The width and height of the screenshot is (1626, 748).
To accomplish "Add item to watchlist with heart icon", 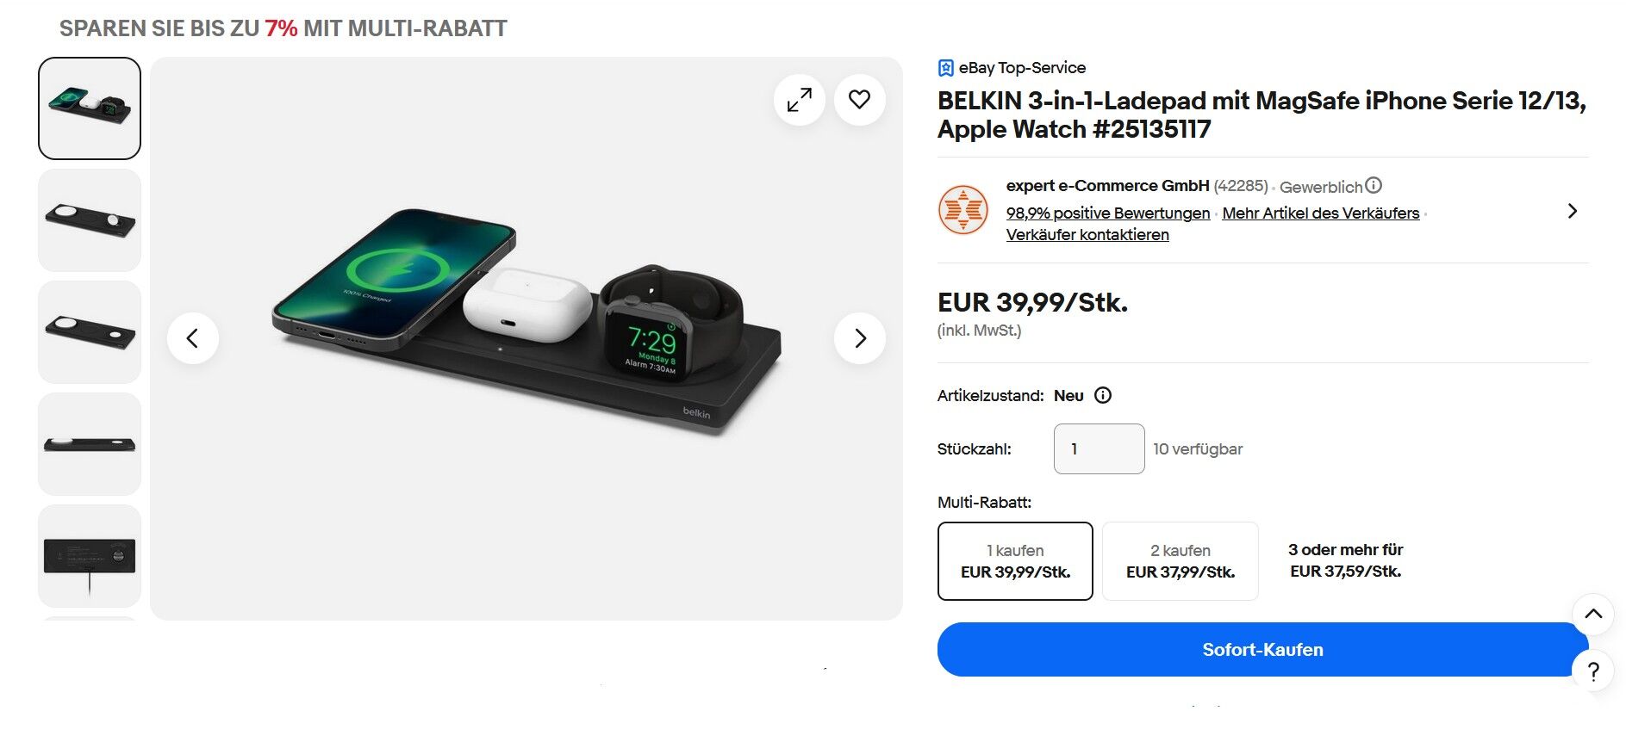I will [x=859, y=100].
